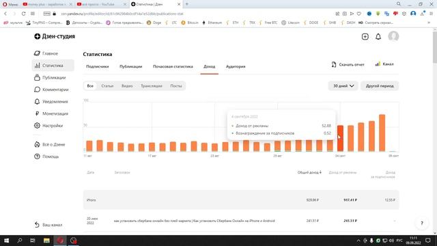Image resolution: width=437 pixels, height=246 pixels.
Task: Open Windows Start menu
Action: tap(6, 241)
